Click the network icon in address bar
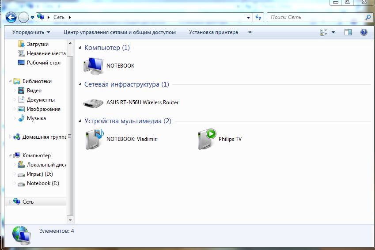 pos(41,17)
